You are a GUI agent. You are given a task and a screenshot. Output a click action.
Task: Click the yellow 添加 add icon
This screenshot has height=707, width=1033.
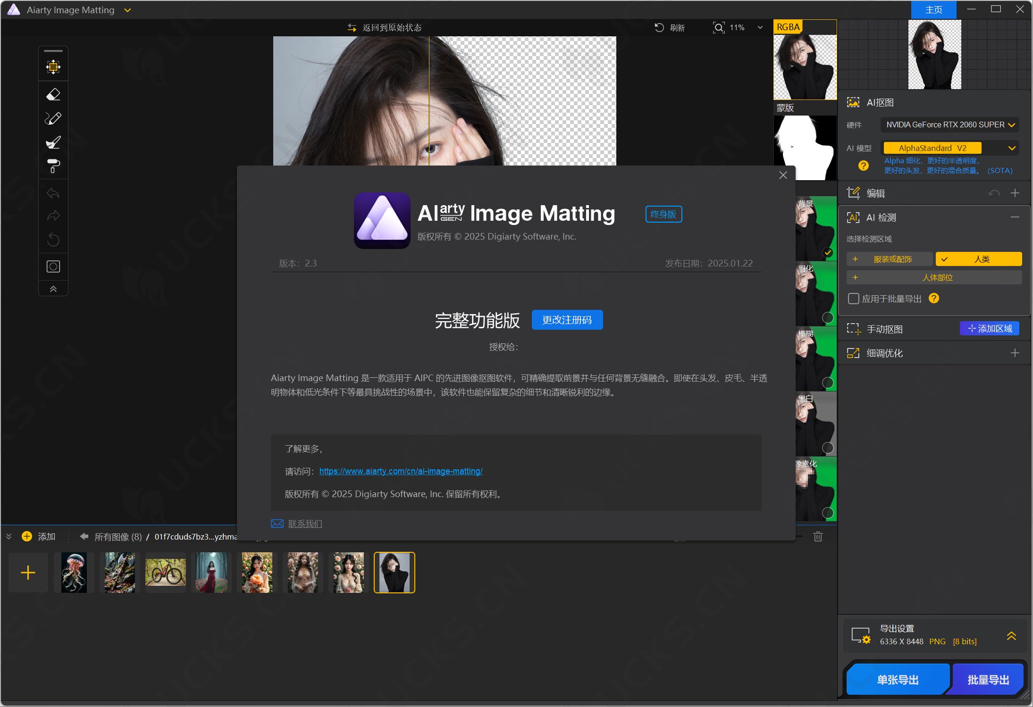point(27,536)
